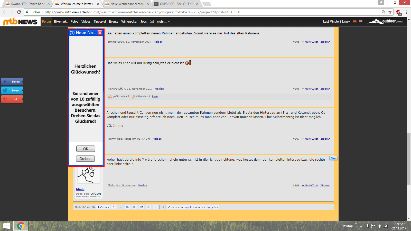Close the Herzlichen Glückwunsch popup
Screen dimensions: 411x231
100,33
